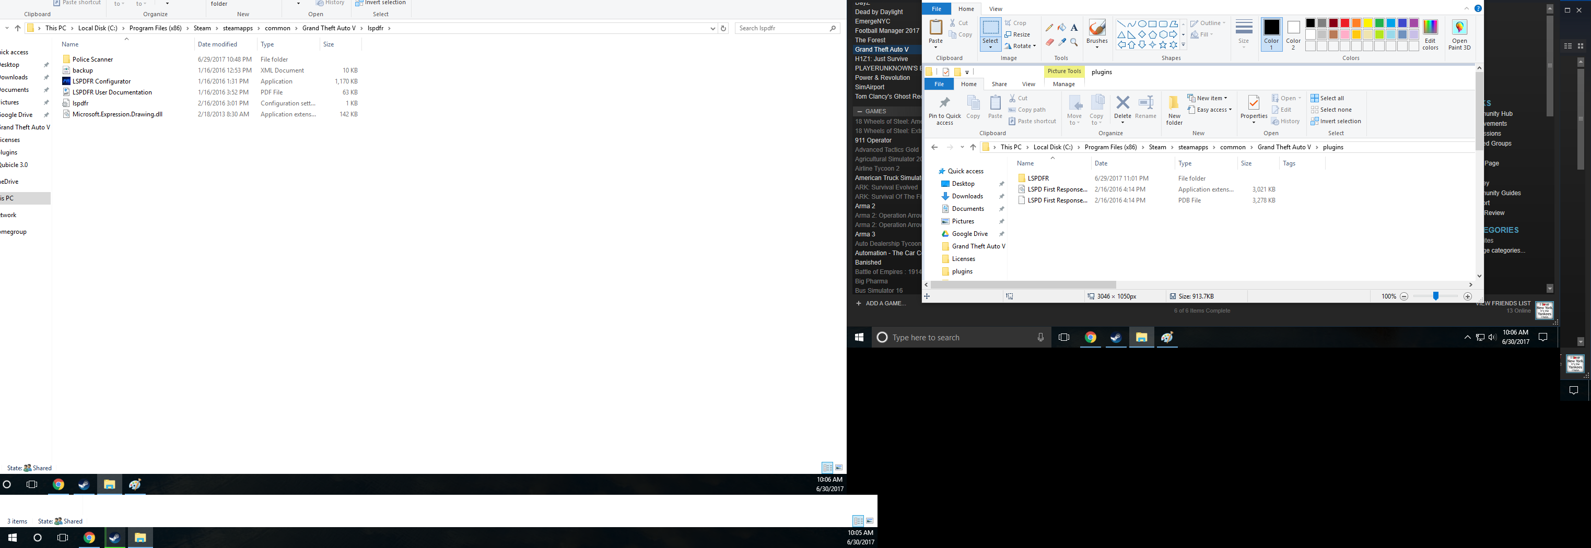Click Select none in plugins window ribbon
1591x548 pixels.
(x=1331, y=110)
